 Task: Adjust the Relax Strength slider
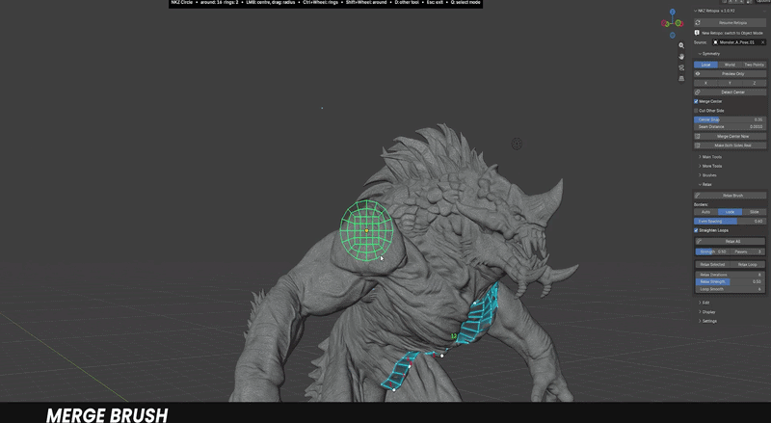click(x=730, y=281)
